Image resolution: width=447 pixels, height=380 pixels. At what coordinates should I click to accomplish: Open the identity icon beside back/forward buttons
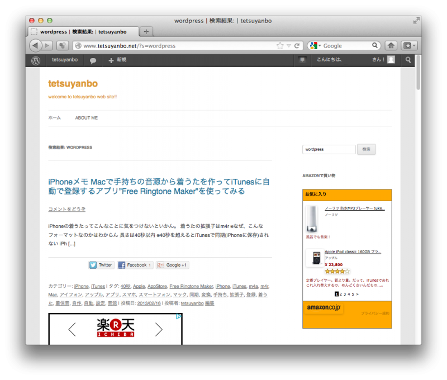click(x=62, y=46)
